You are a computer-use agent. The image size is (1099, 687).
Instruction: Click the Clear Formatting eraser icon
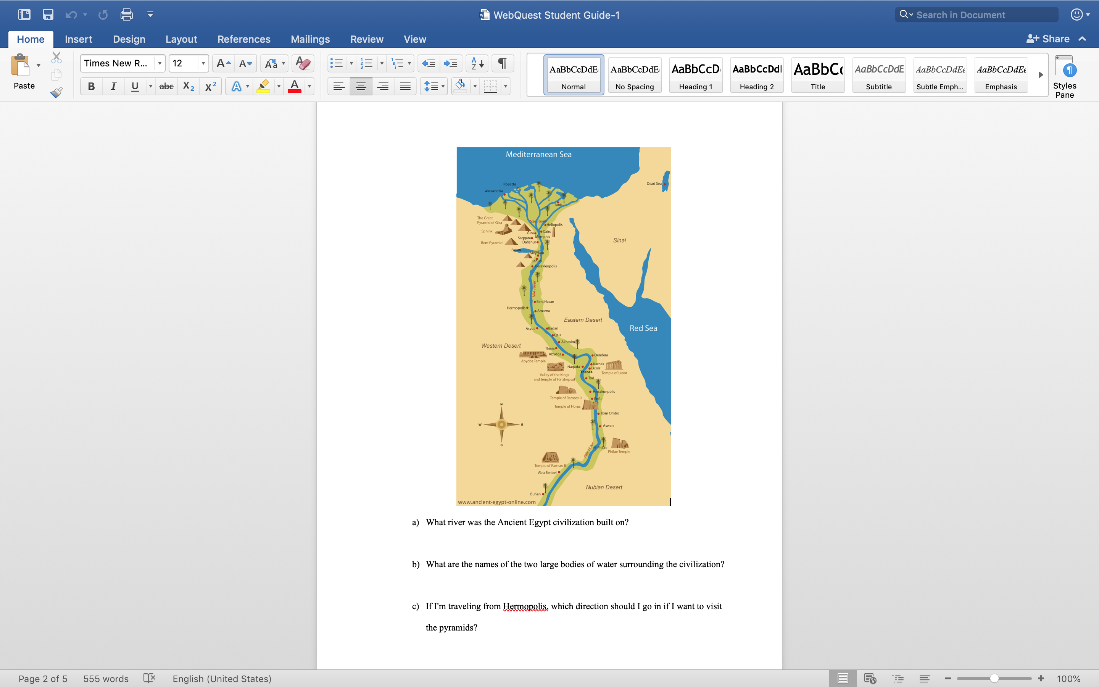point(303,63)
